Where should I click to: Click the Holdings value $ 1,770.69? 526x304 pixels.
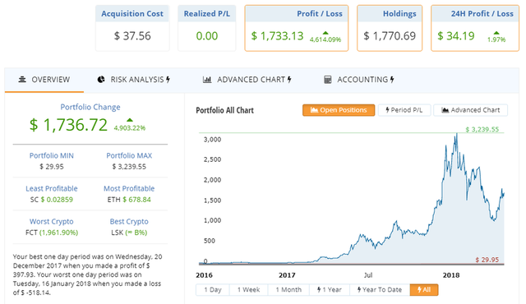[x=390, y=36]
